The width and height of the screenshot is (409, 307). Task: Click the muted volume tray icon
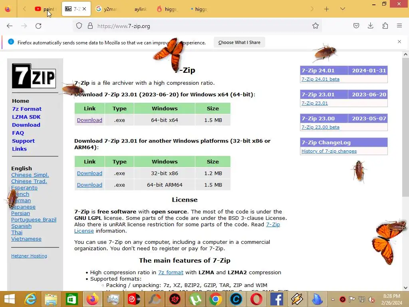coord(371,299)
